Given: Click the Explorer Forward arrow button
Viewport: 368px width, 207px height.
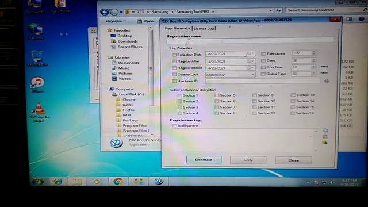Looking at the screenshot, I should 114,11.
